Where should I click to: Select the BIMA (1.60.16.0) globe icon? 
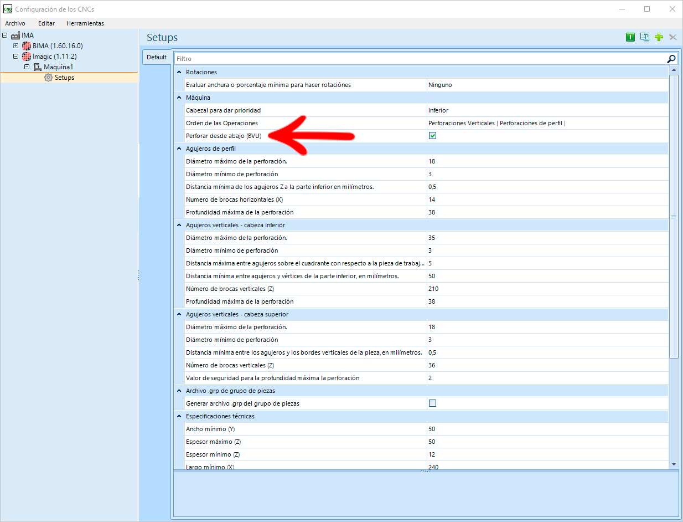(27, 46)
